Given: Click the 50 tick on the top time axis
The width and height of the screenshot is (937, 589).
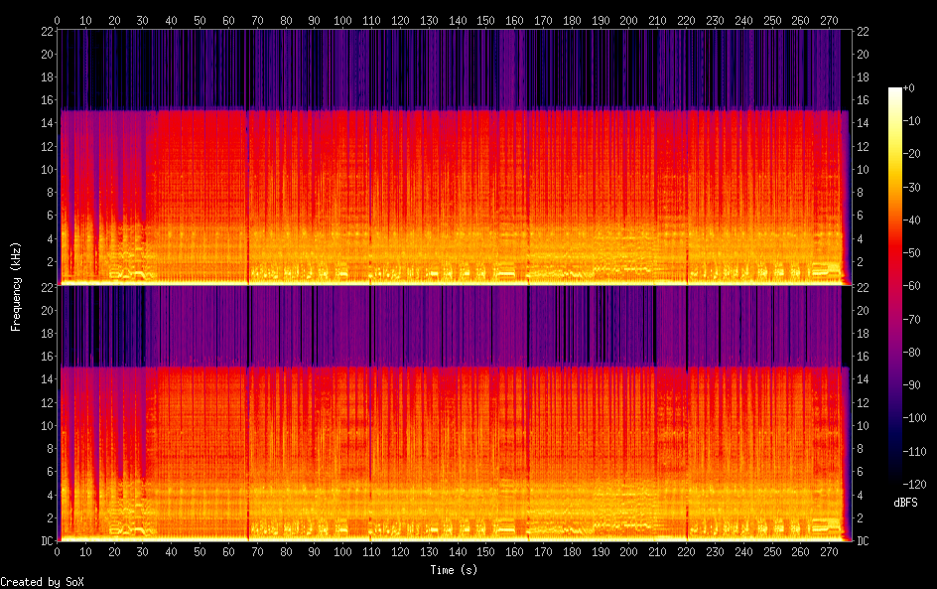Looking at the screenshot, I should tap(201, 19).
